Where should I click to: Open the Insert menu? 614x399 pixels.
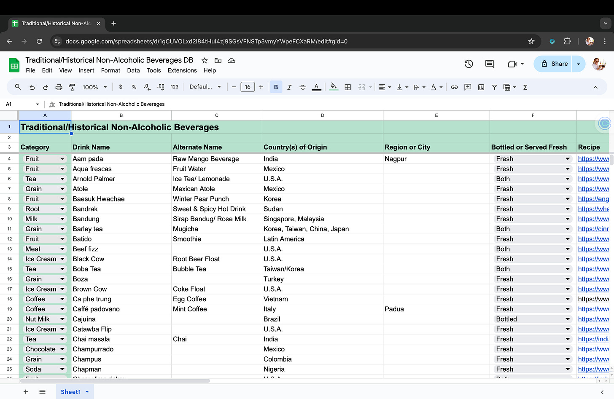pyautogui.click(x=86, y=70)
